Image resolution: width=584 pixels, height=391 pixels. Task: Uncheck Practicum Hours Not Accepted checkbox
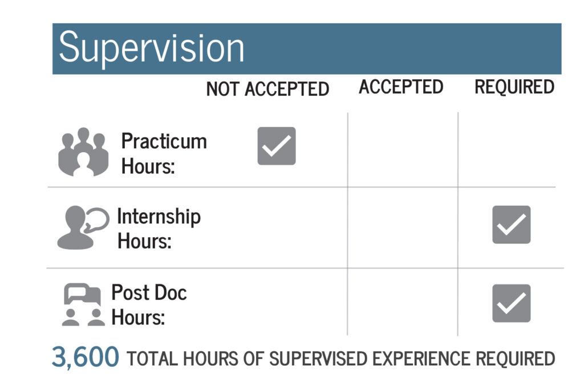[x=277, y=146]
